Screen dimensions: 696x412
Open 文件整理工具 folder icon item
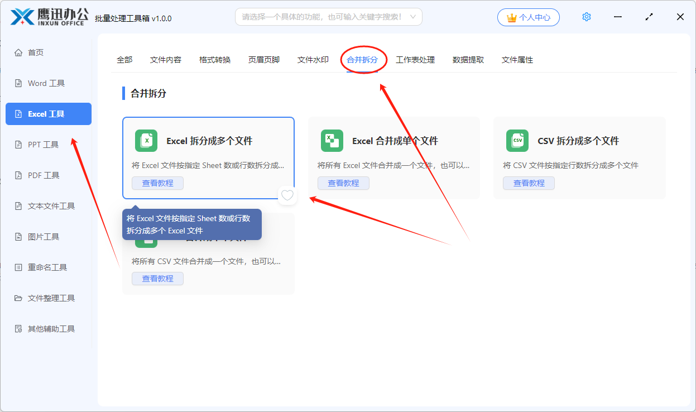18,298
